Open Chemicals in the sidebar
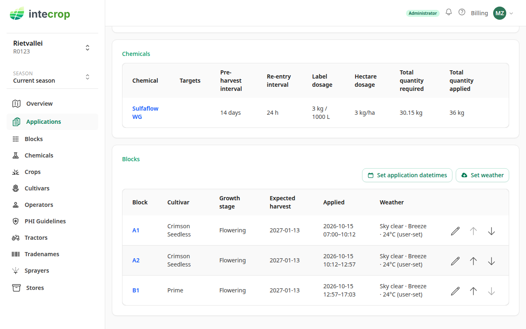526x329 pixels. (x=52, y=155)
